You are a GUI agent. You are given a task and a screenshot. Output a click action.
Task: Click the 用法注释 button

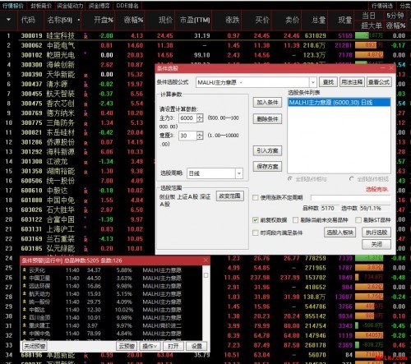(x=352, y=82)
